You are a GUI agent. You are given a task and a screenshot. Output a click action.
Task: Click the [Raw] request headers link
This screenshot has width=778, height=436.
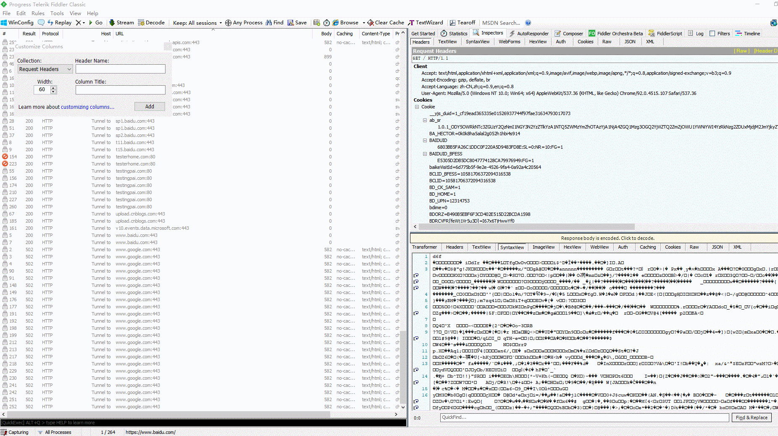pos(741,51)
